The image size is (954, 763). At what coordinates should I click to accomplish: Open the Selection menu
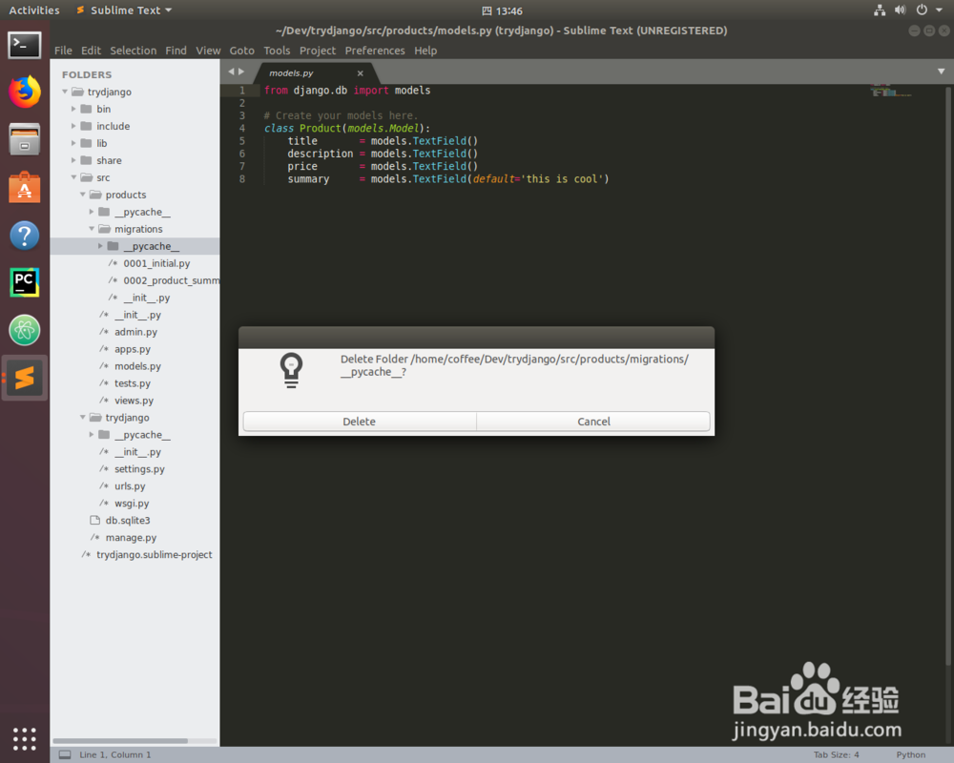(x=134, y=51)
